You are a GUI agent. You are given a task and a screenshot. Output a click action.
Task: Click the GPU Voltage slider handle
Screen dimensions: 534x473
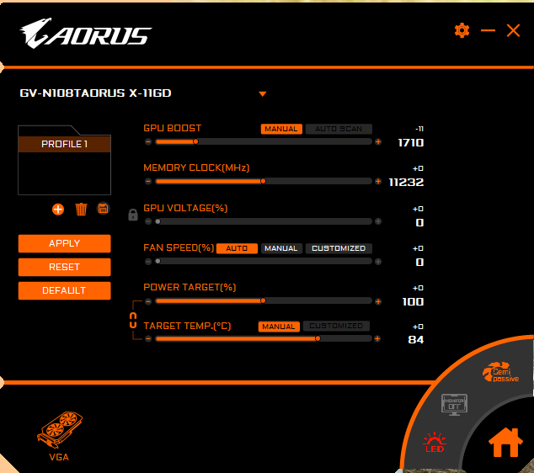click(158, 221)
